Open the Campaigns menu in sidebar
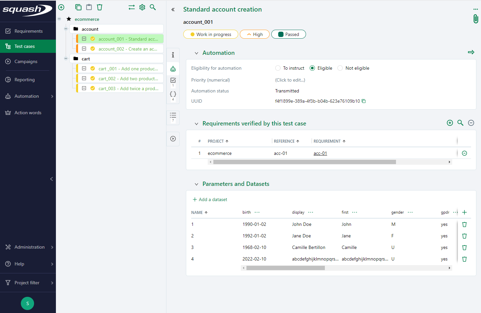This screenshot has width=481, height=313. coord(26,61)
